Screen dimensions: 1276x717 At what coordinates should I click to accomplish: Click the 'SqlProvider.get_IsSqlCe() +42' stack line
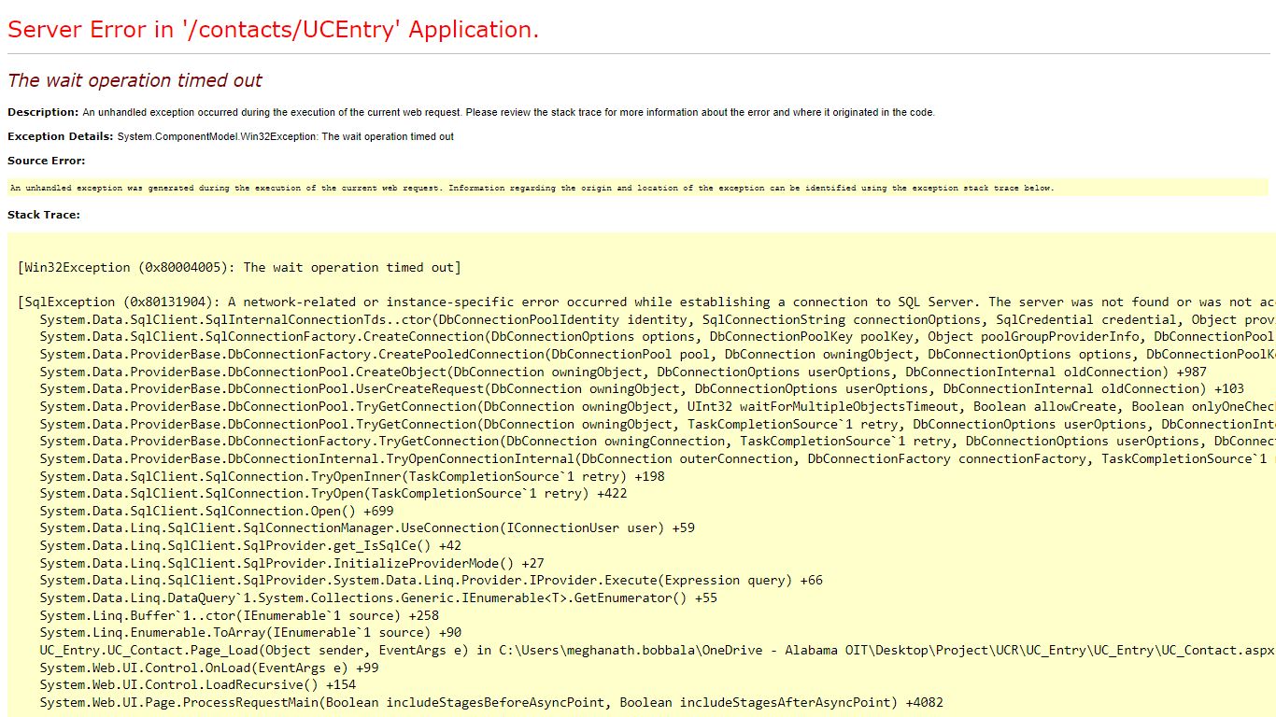point(250,546)
